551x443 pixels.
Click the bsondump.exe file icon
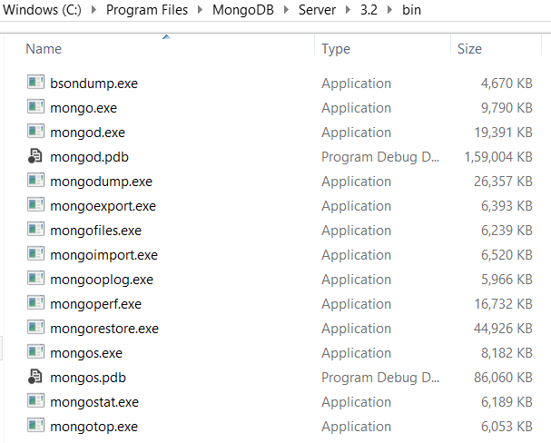pyautogui.click(x=35, y=83)
